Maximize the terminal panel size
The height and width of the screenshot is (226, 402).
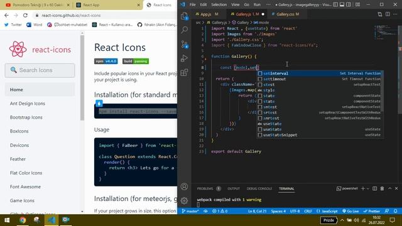[389, 188]
